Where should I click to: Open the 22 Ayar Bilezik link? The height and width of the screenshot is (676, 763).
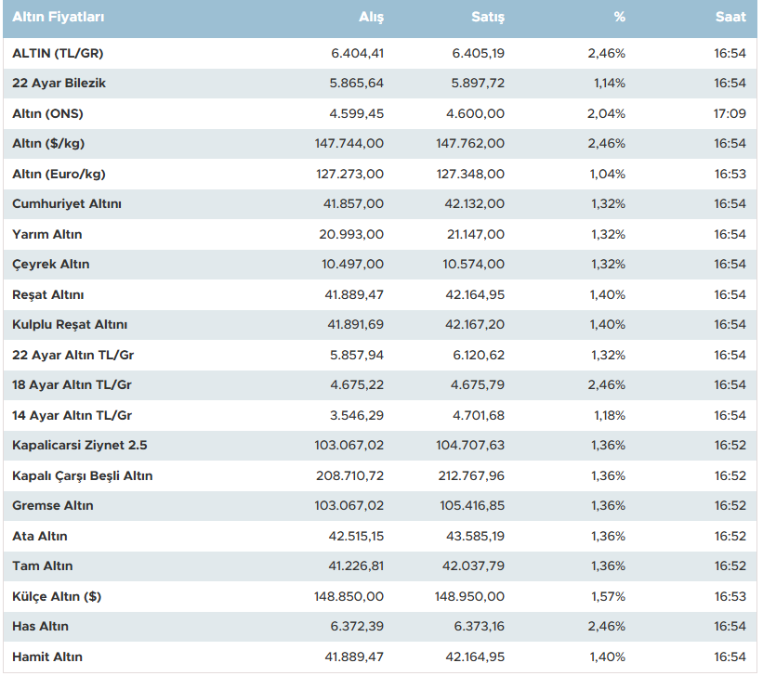pos(59,84)
